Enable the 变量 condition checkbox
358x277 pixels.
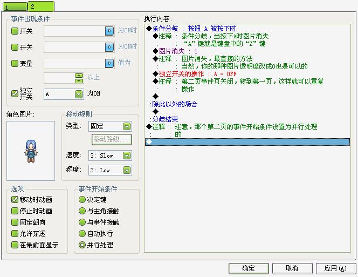coord(15,63)
